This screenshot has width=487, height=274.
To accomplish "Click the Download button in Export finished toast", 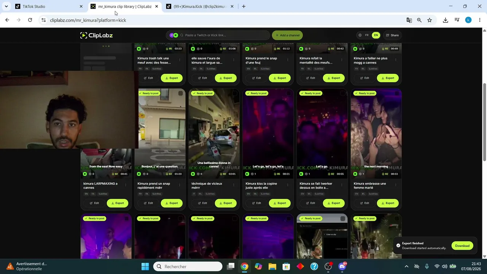I will click(x=462, y=246).
